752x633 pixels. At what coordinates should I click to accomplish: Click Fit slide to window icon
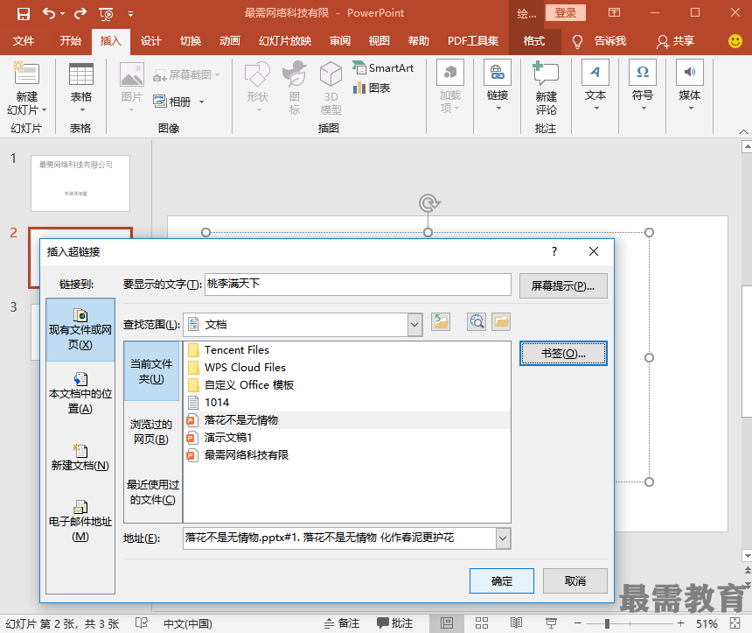pos(735,623)
